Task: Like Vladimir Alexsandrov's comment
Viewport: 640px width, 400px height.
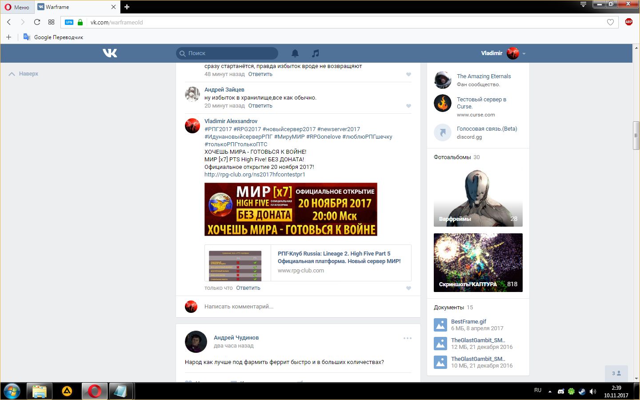Action: pyautogui.click(x=408, y=288)
